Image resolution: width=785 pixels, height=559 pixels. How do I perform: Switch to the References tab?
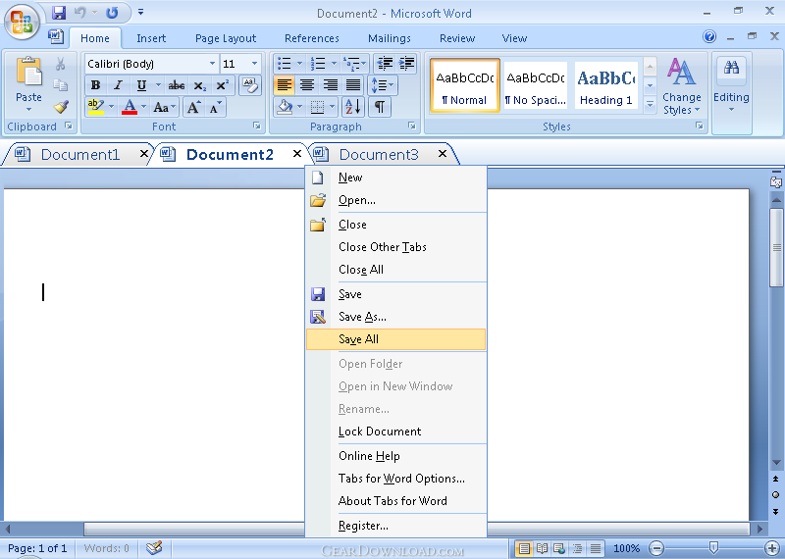[x=311, y=38]
